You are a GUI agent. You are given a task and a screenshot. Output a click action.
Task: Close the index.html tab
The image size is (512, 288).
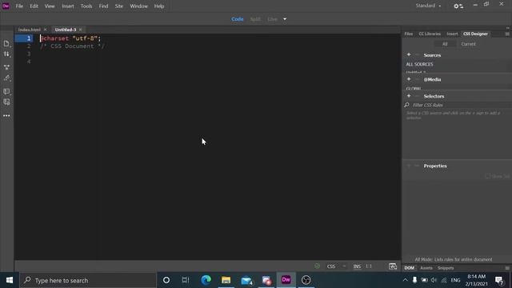pos(45,30)
